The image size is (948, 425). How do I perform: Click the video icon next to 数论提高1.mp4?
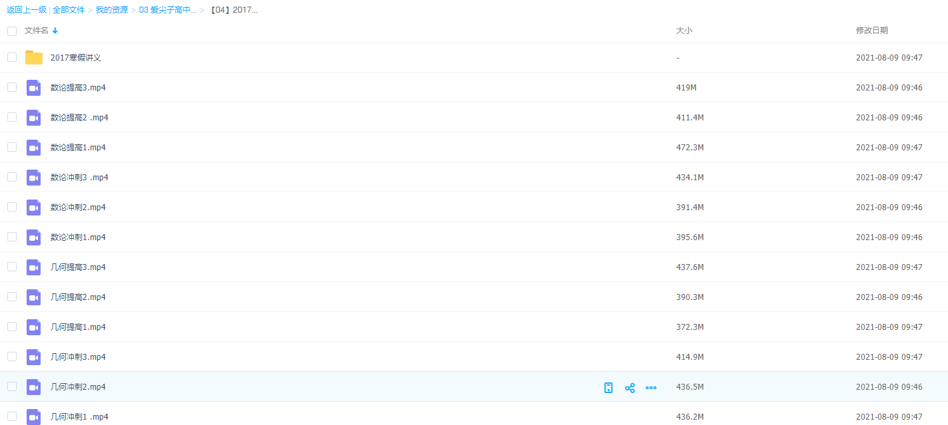[x=34, y=148]
